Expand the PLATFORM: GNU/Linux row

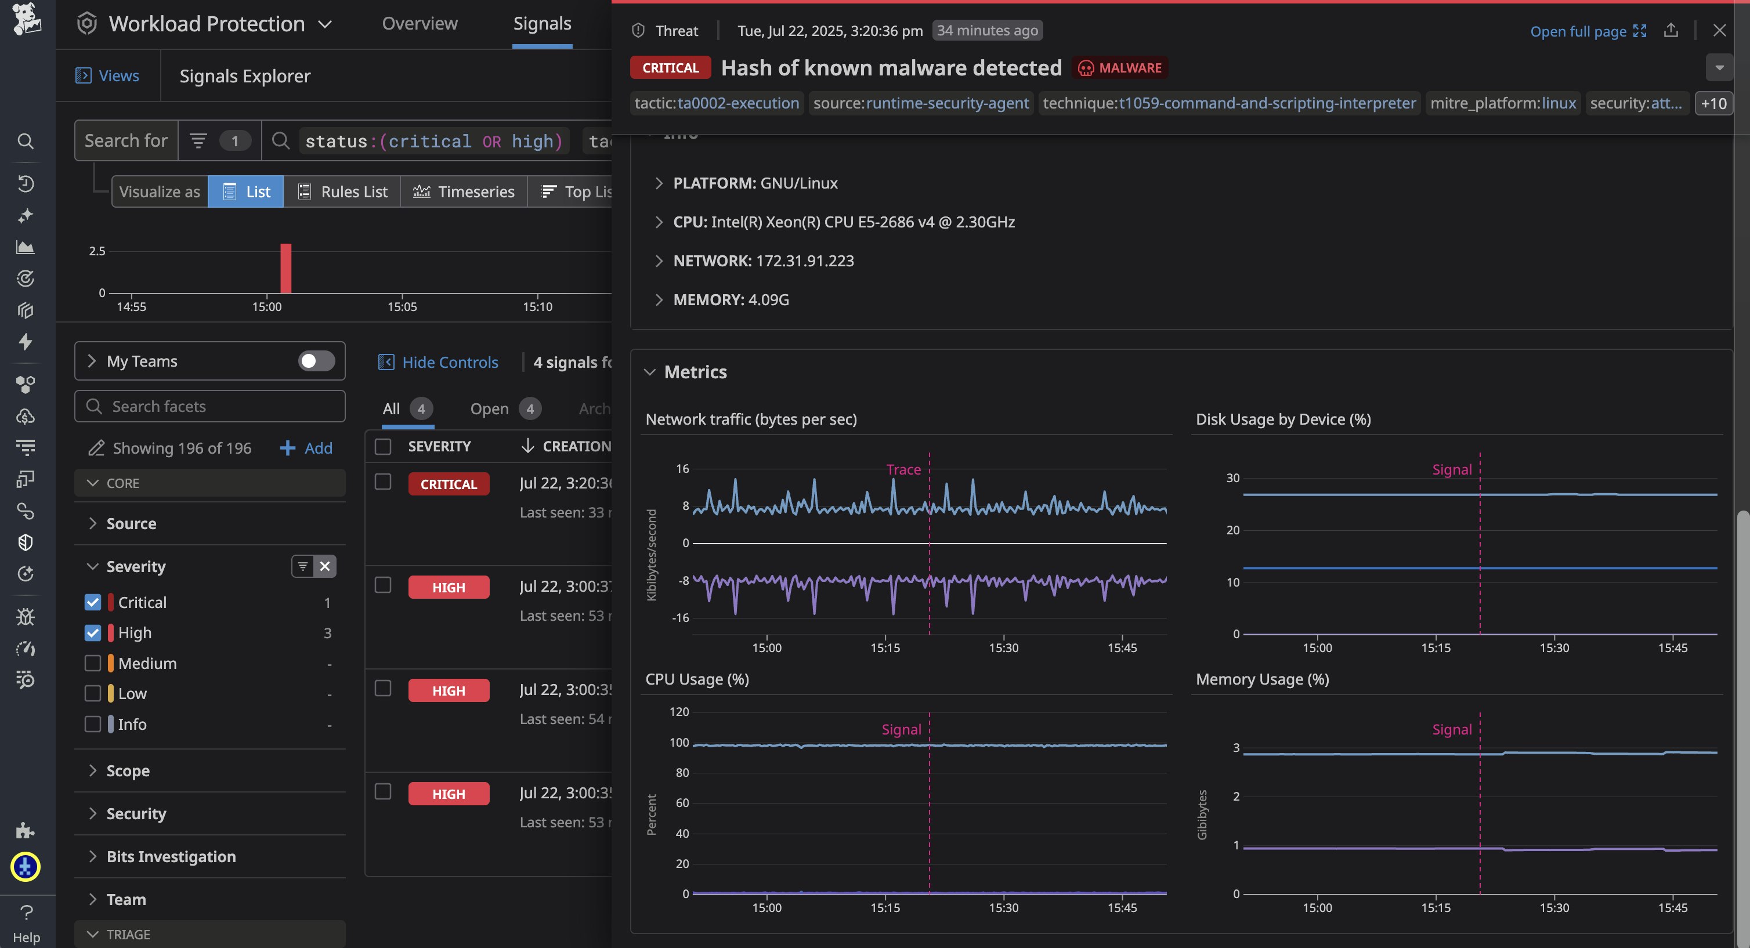pos(659,183)
